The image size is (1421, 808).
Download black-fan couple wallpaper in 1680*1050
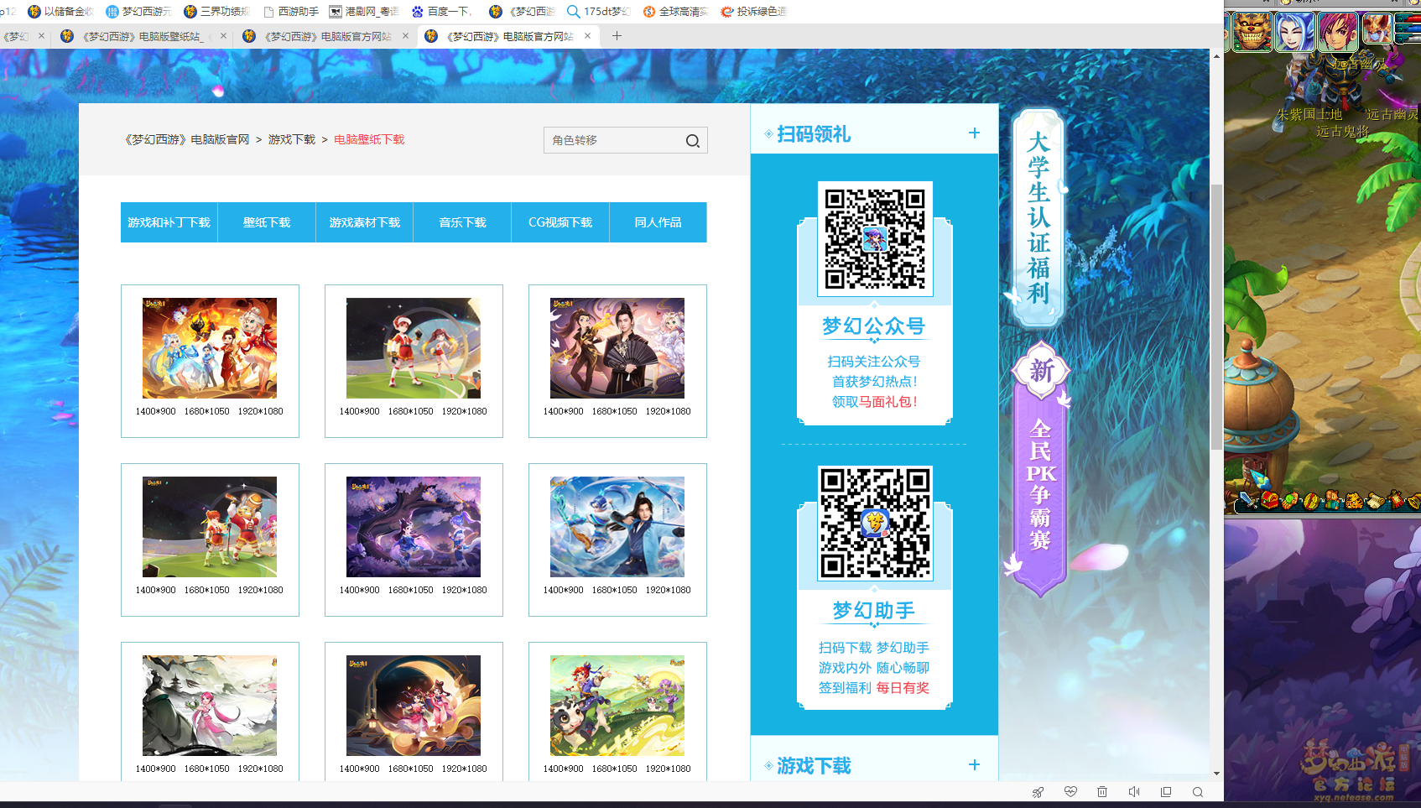[x=615, y=412]
